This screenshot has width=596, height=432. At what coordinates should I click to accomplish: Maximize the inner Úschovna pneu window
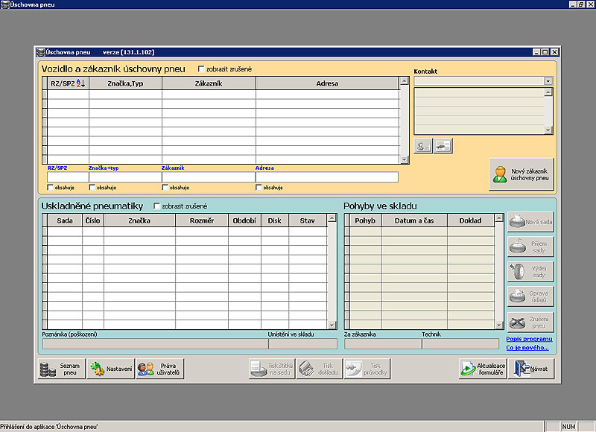[x=545, y=52]
